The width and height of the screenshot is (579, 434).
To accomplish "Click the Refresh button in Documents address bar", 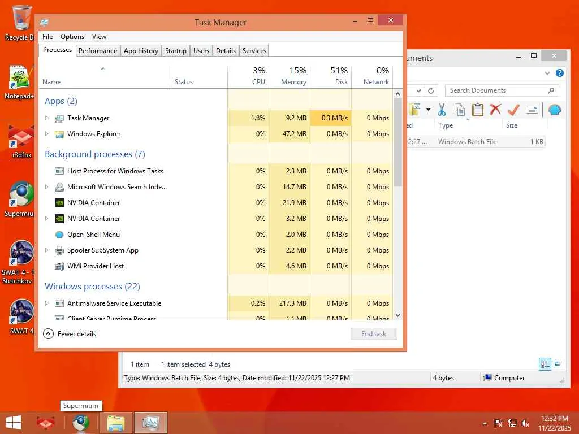I will 431,90.
